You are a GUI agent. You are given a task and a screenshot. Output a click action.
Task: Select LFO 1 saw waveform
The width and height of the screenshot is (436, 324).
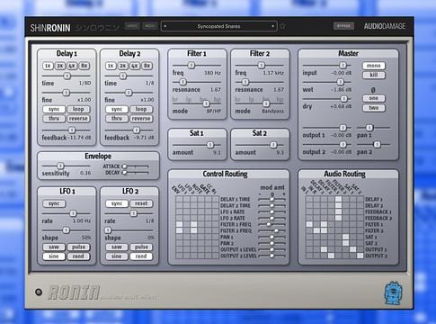click(x=54, y=247)
